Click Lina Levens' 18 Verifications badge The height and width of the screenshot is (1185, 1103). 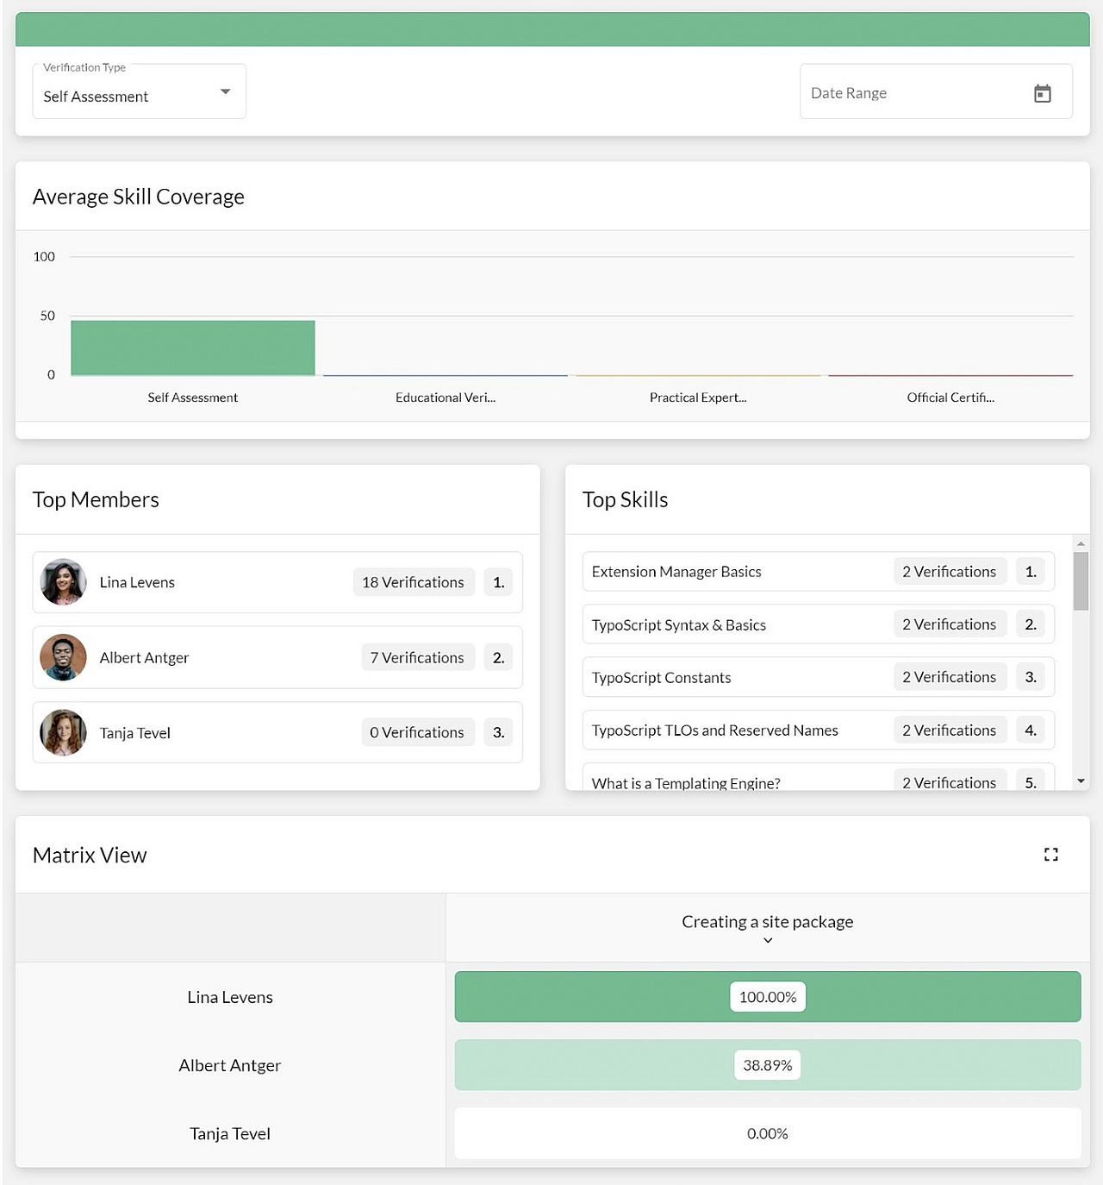pos(413,582)
